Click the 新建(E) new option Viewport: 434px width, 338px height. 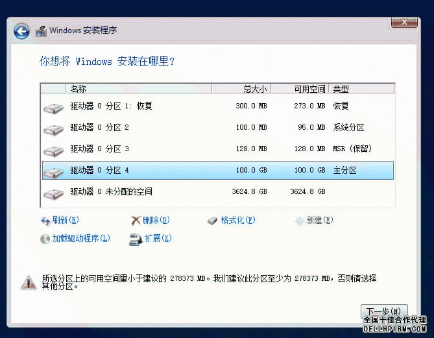[320, 221]
